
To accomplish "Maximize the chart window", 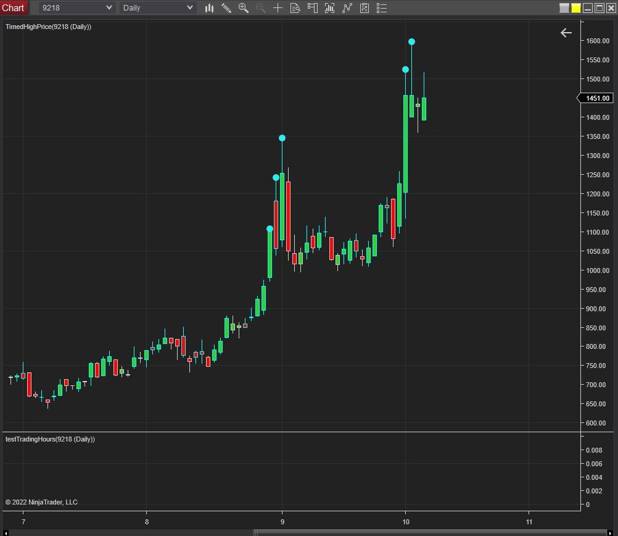I will click(x=599, y=8).
